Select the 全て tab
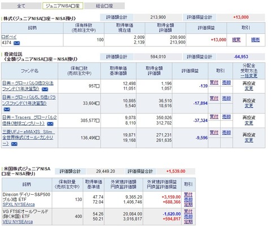Viewport: 271px width, 232px height. (x=21, y=6)
